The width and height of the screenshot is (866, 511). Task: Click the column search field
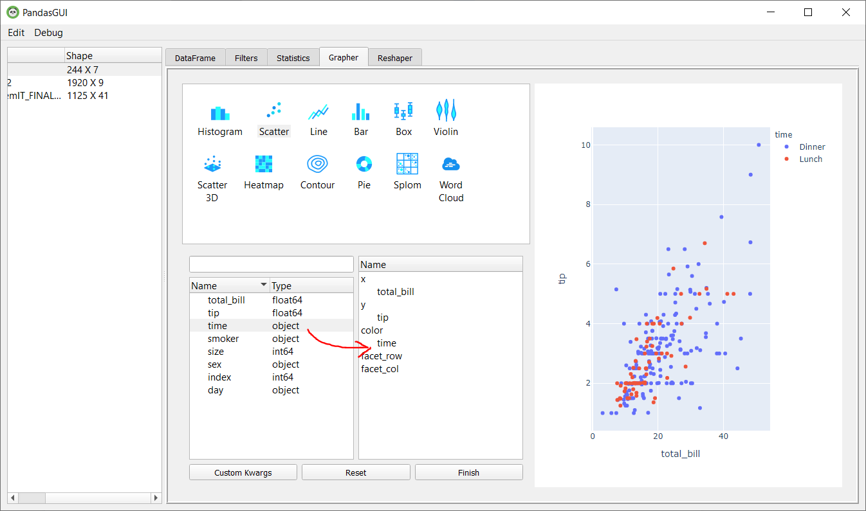coord(271,264)
